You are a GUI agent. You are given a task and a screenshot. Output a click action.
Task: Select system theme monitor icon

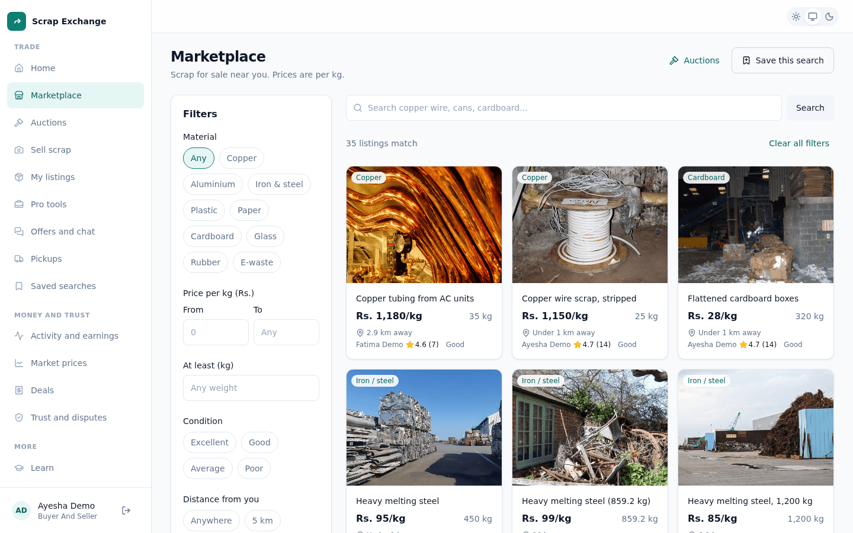click(813, 17)
